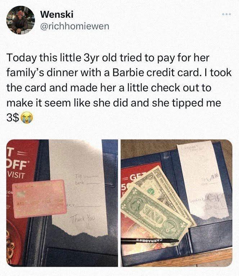239x276 pixels.
Task: Open the left photo with Barbie card
Action: pyautogui.click(x=62, y=203)
